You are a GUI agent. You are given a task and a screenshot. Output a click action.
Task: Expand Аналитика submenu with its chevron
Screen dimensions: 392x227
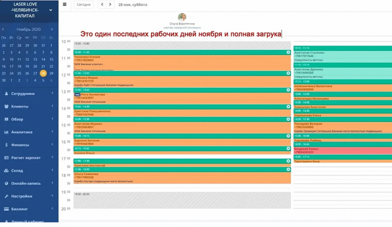[x=52, y=132]
